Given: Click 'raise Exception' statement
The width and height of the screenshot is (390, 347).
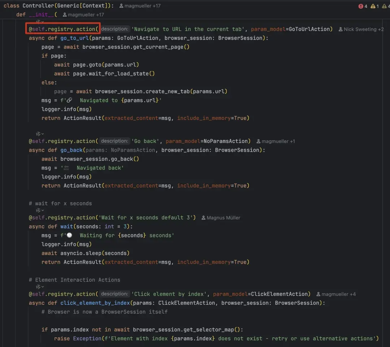Looking at the screenshot, I should [78, 339].
